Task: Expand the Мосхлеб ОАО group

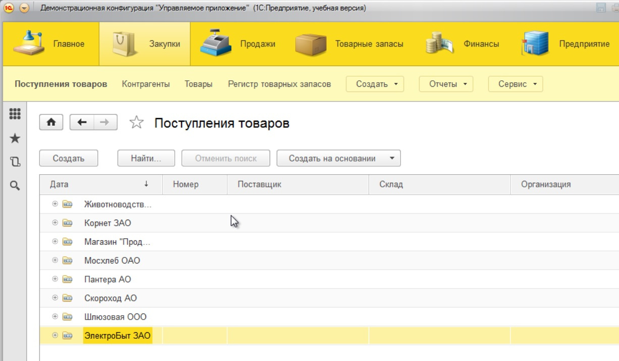Action: 55,261
